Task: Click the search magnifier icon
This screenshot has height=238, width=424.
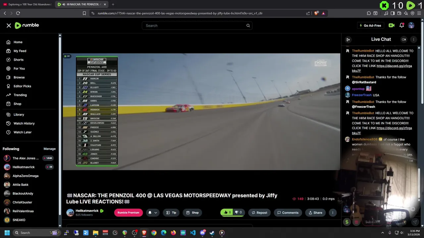Action: pos(248,25)
